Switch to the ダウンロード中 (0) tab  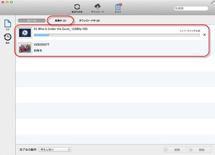[x=89, y=21]
